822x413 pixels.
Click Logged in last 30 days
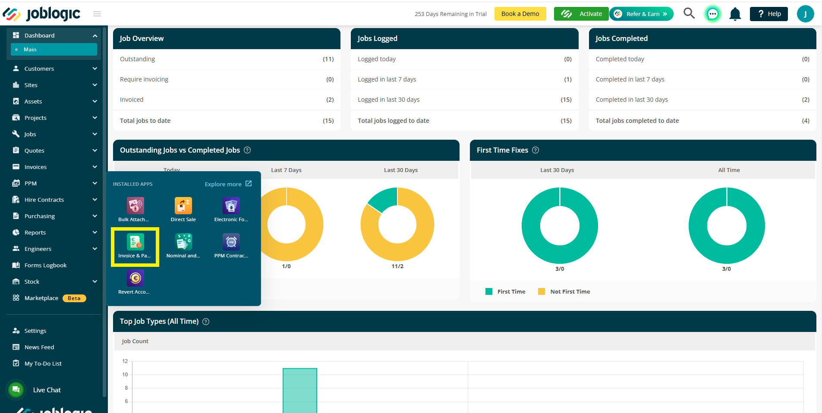pyautogui.click(x=465, y=100)
